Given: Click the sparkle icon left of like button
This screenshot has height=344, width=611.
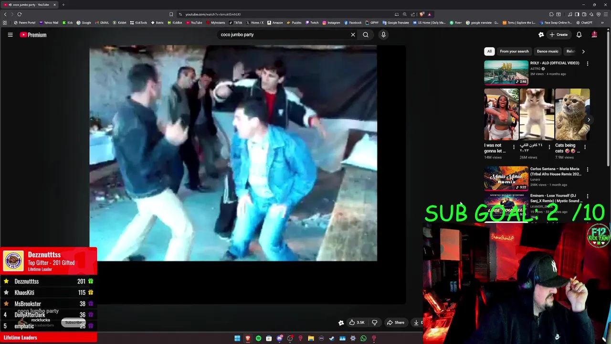Looking at the screenshot, I should 341,322.
